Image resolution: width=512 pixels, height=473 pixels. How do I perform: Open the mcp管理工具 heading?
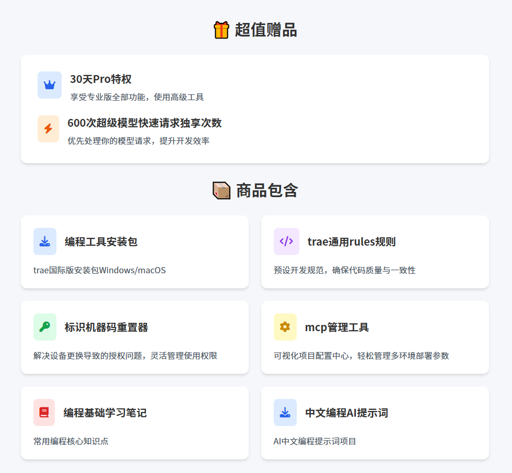click(x=337, y=327)
